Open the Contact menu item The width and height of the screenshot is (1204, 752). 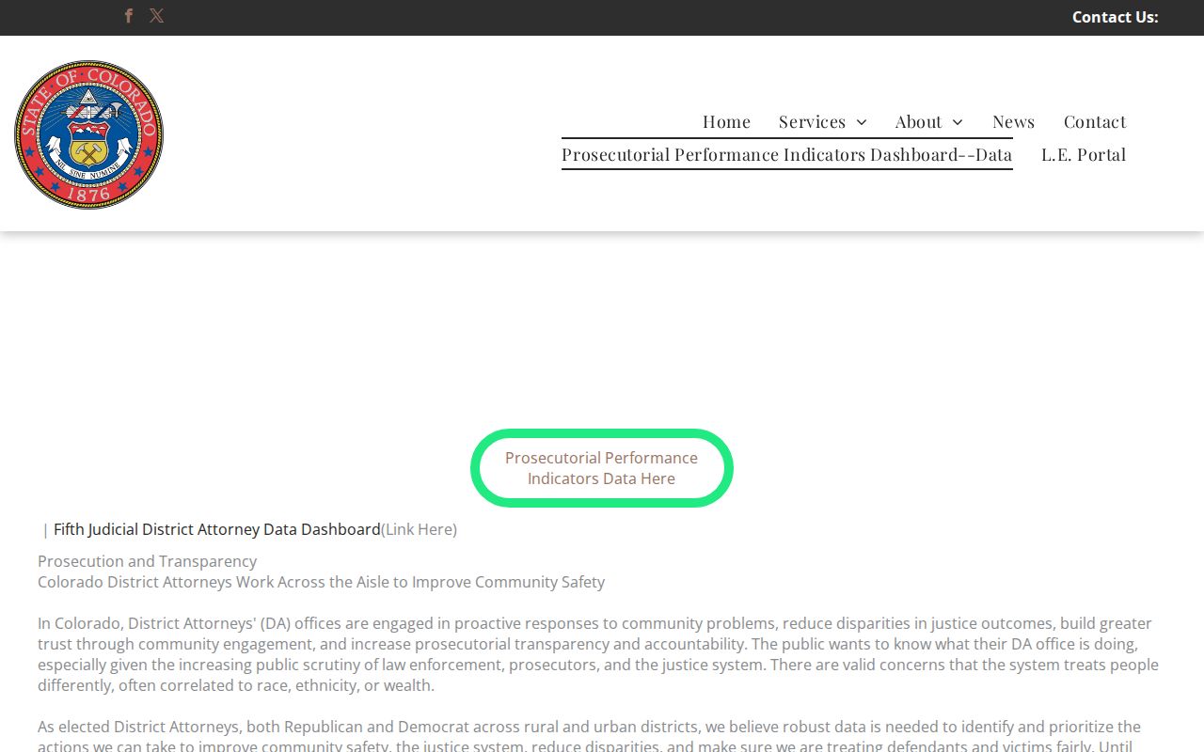pyautogui.click(x=1095, y=121)
